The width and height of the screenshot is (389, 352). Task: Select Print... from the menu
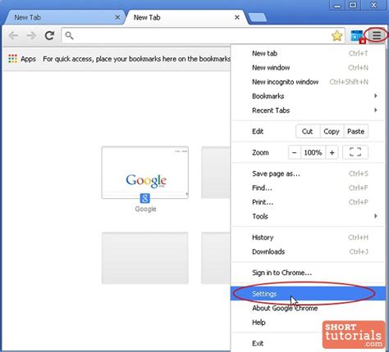308,202
